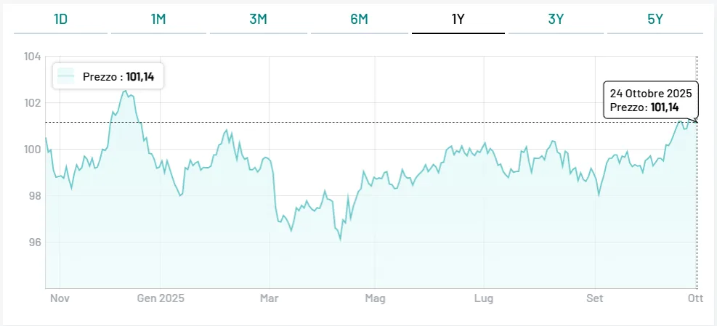Click the 100 y-axis value
This screenshot has height=326, width=717.
point(33,150)
